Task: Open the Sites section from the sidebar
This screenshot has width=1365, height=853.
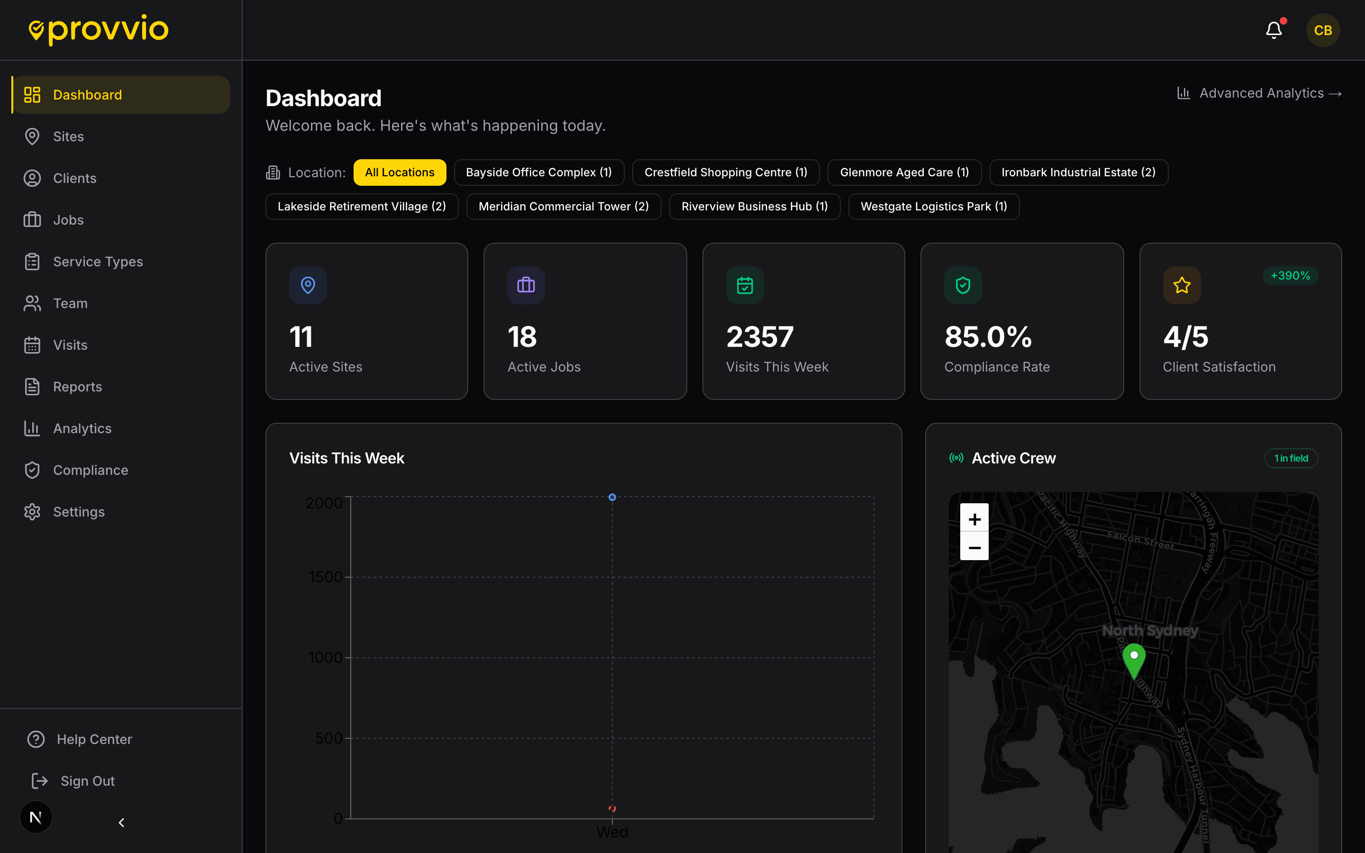Action: (69, 136)
